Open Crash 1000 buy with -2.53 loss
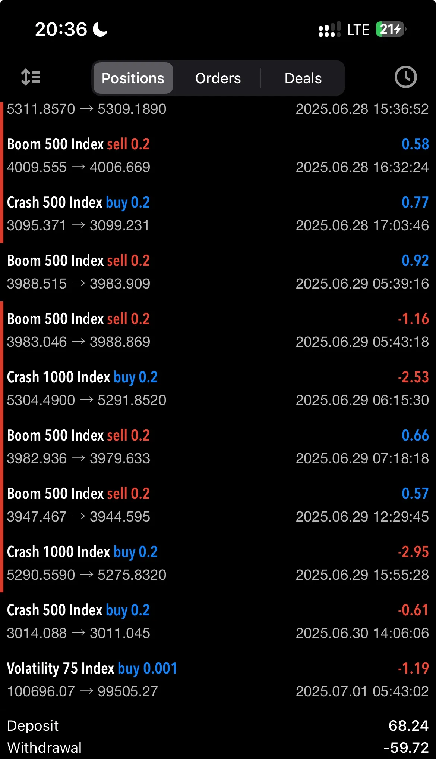 coord(218,389)
